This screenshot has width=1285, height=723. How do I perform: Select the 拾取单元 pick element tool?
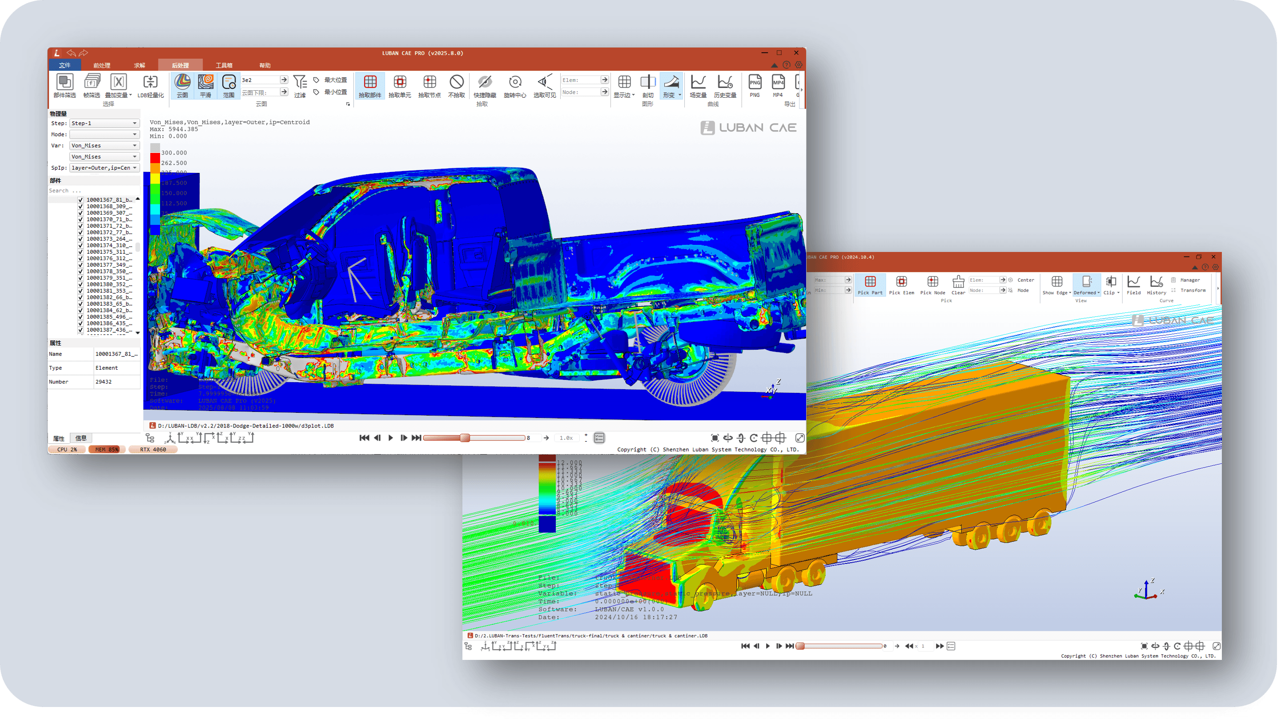pyautogui.click(x=400, y=82)
